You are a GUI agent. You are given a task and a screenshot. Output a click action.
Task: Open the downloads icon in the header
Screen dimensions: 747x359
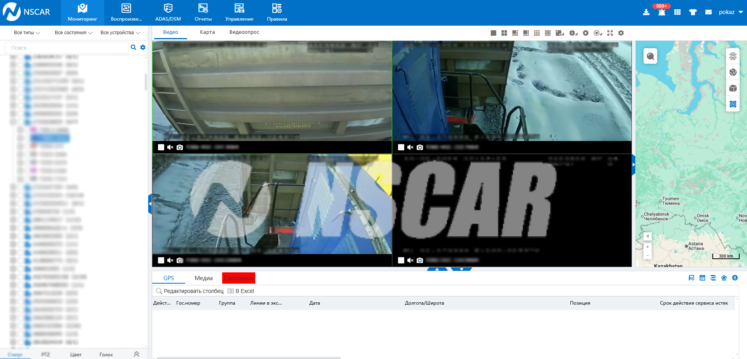click(x=646, y=12)
